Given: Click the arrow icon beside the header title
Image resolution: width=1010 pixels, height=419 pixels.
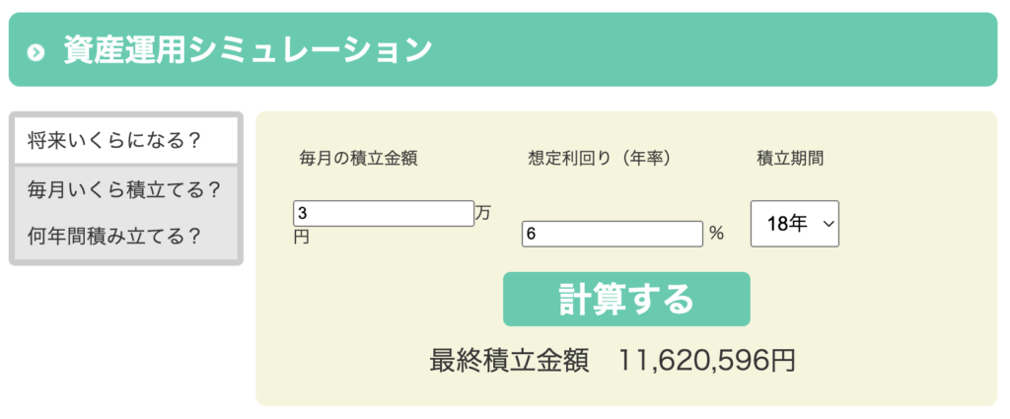Looking at the screenshot, I should 36,52.
